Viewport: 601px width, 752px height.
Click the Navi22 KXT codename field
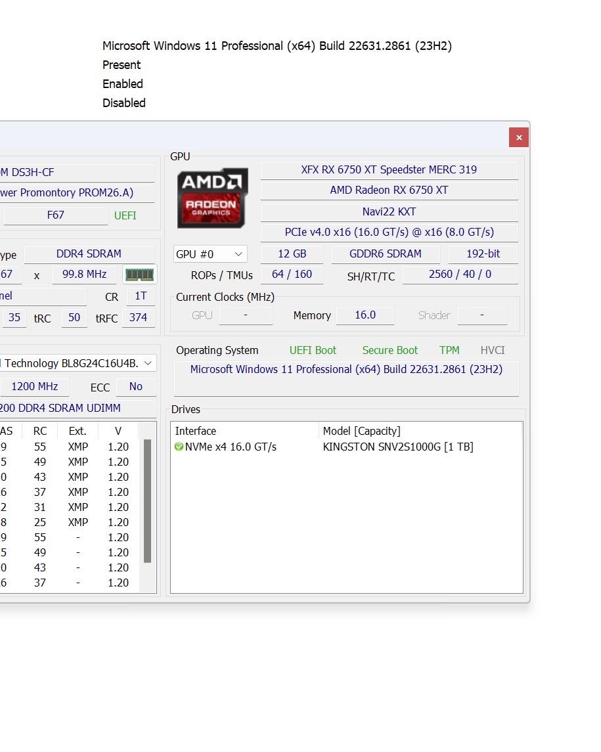pos(389,211)
